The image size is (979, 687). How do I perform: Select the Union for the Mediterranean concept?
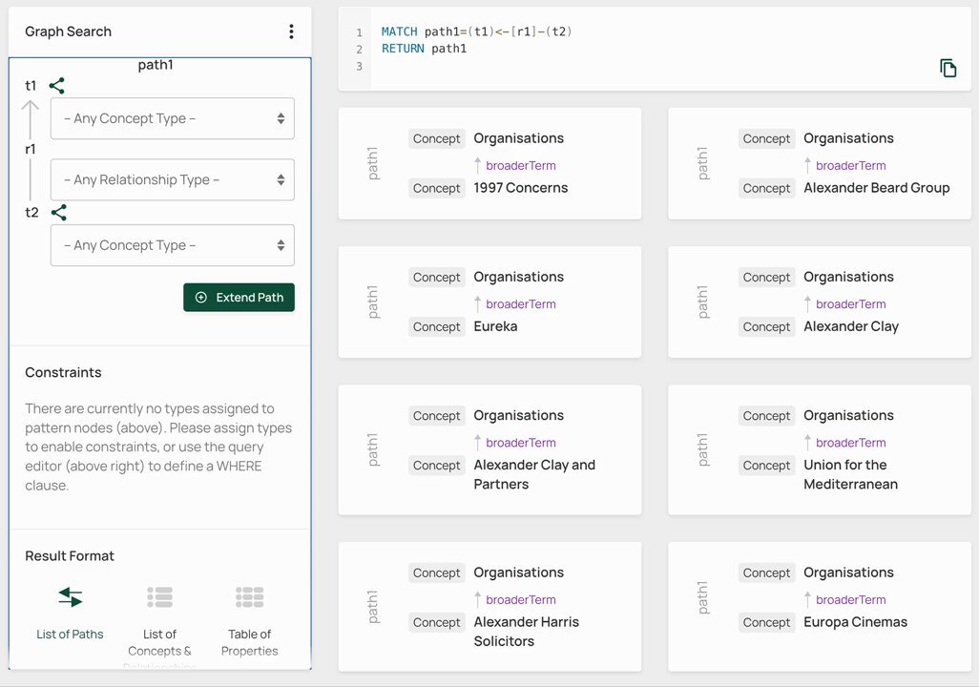pos(850,474)
